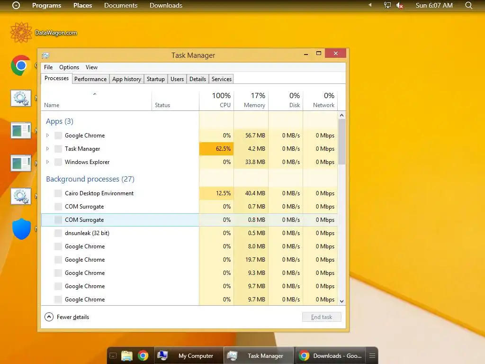This screenshot has width=485, height=364.
Task: Select the COM Surrogate 0.7 MB row
Action: click(189, 207)
